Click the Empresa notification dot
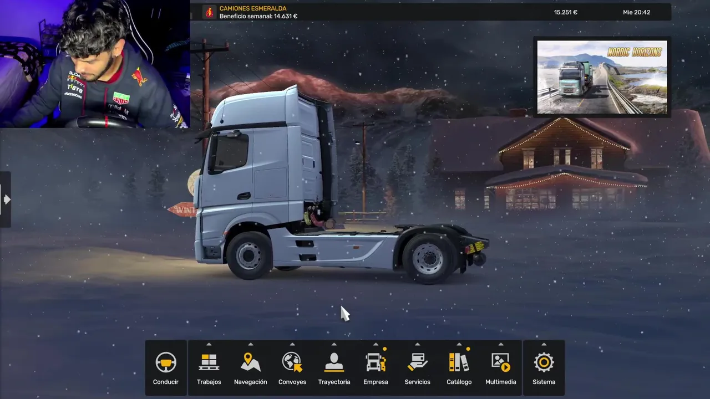 tap(385, 349)
